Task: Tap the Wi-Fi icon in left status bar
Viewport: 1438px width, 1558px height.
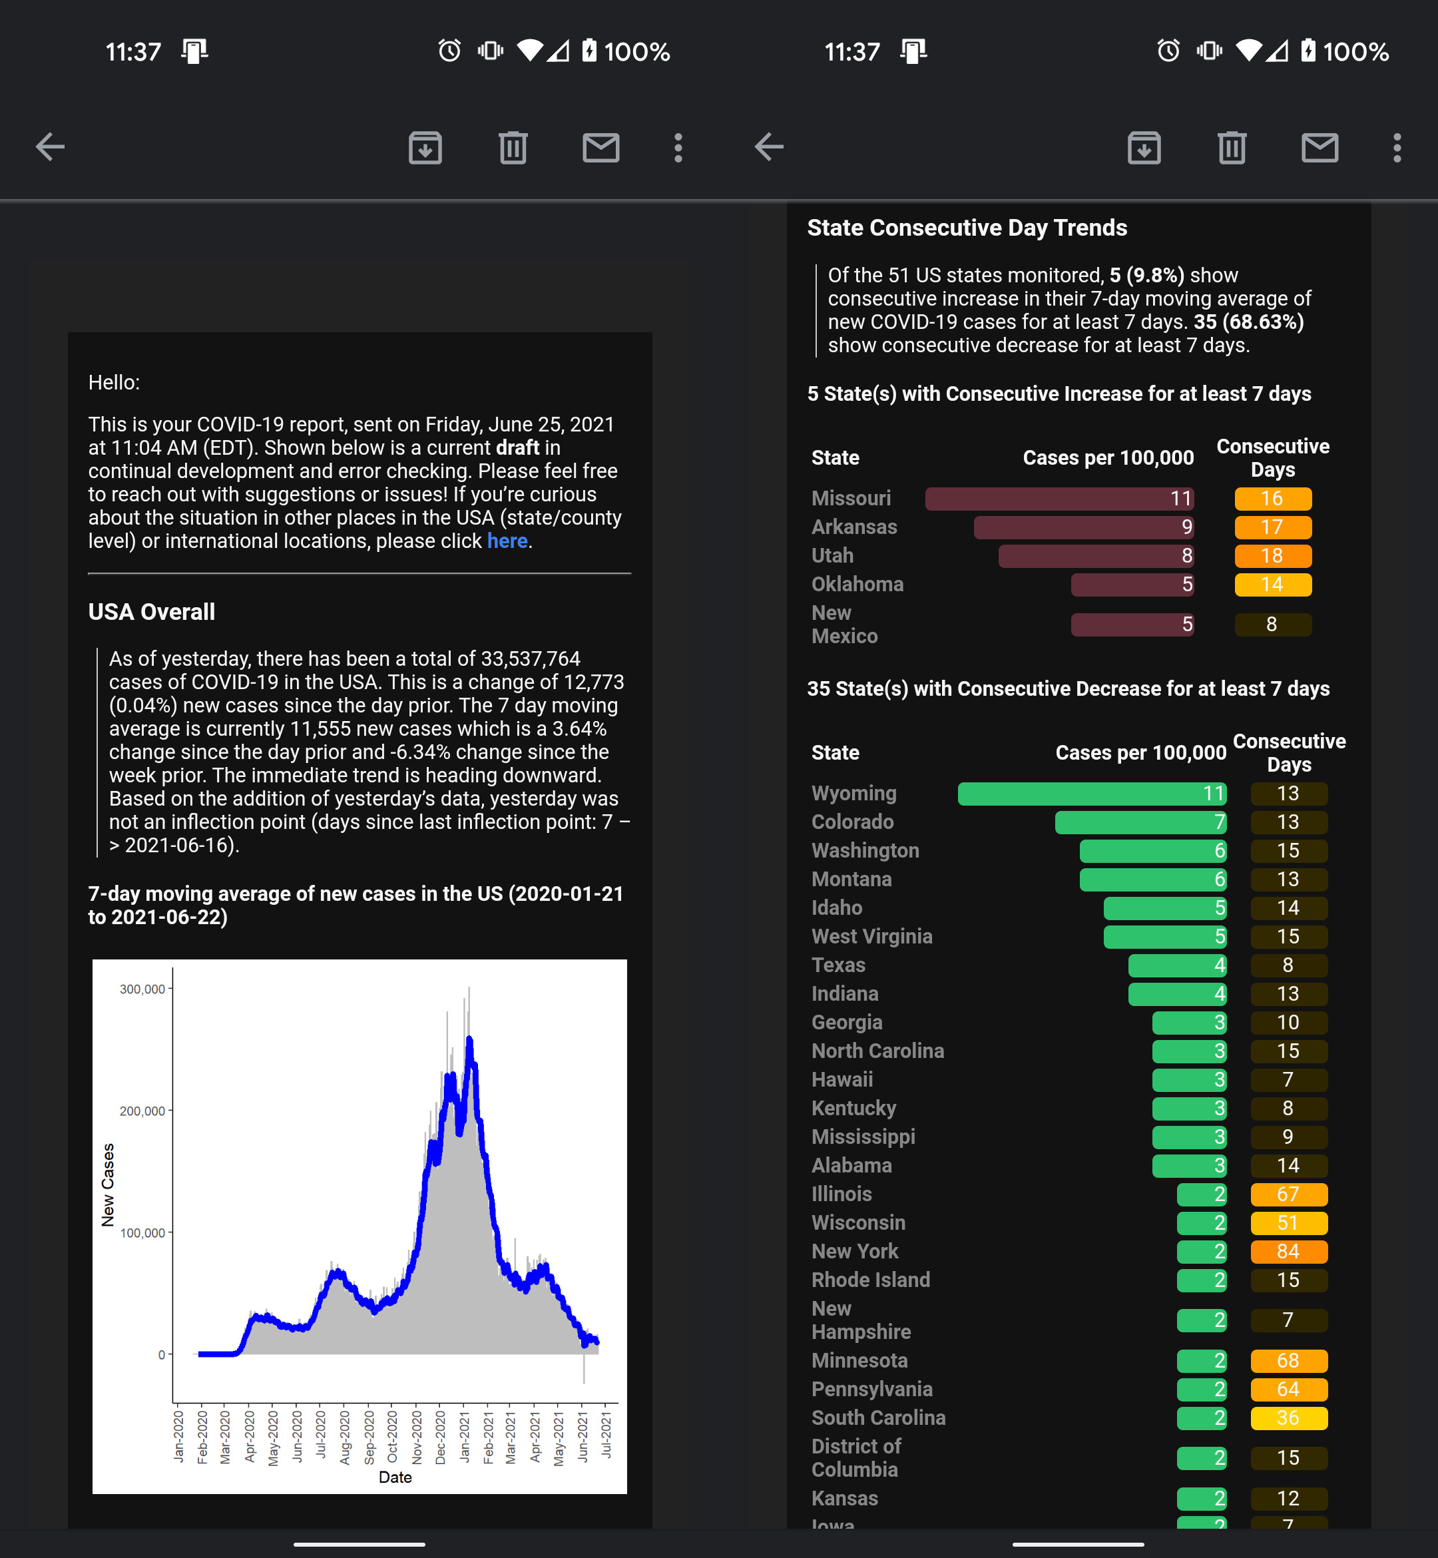Action: click(x=531, y=51)
